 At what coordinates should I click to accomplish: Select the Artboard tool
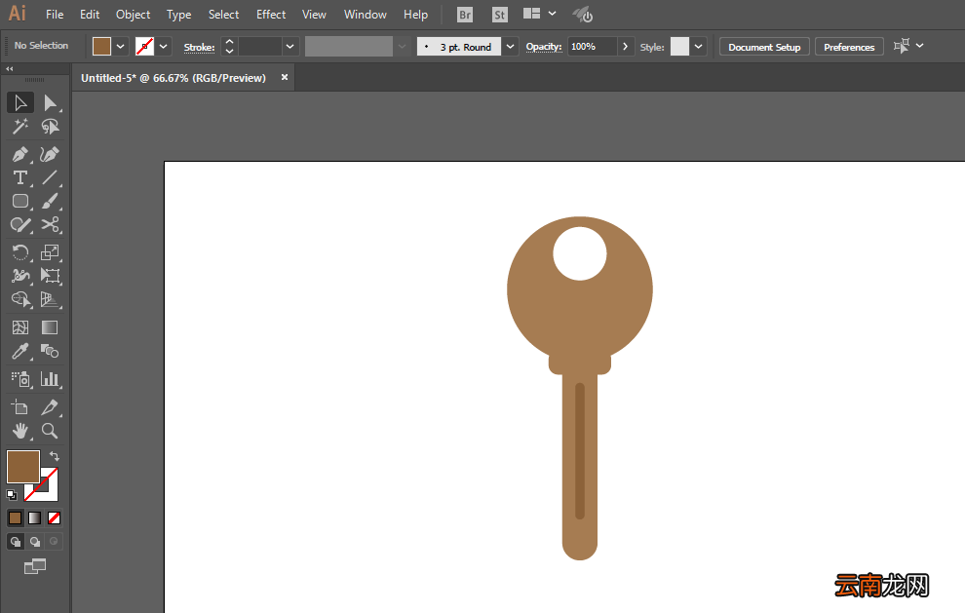(x=20, y=407)
